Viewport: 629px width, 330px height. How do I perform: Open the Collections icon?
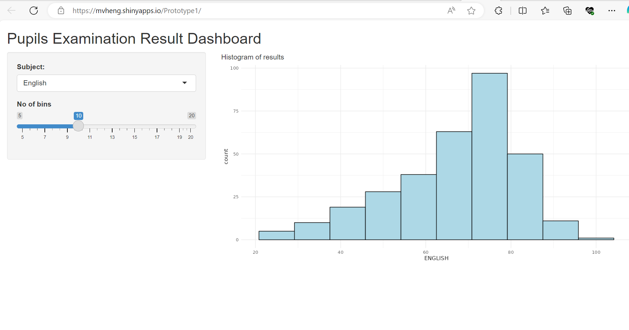coord(567,11)
